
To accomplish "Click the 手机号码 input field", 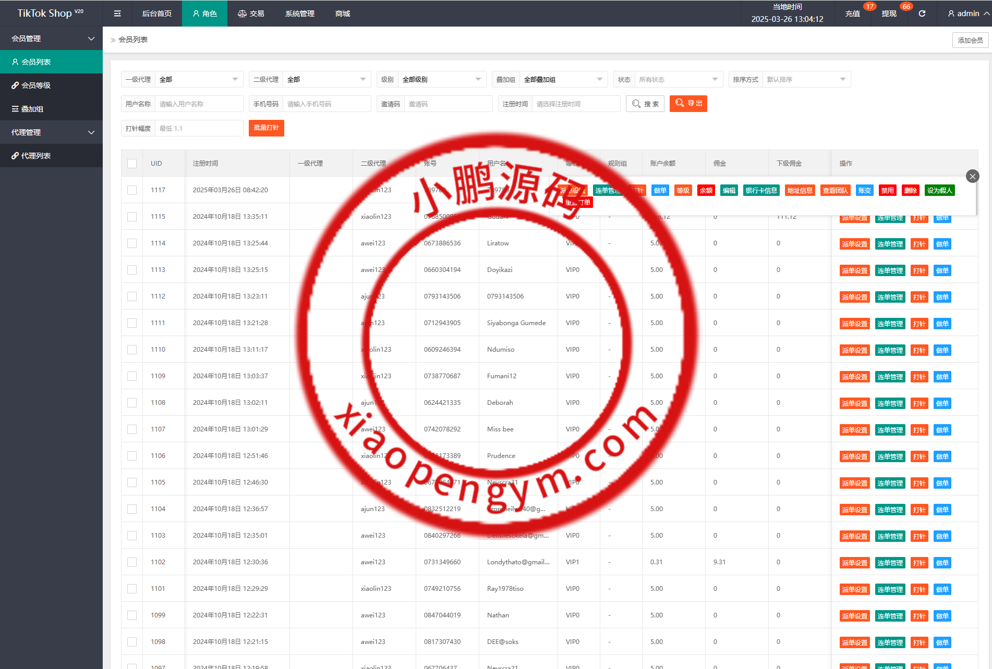I will tap(326, 104).
